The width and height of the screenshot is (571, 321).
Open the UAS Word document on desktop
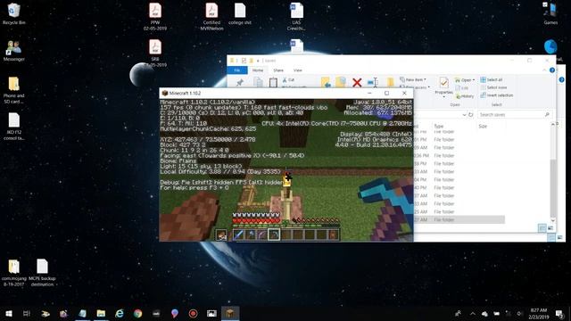[x=296, y=16]
